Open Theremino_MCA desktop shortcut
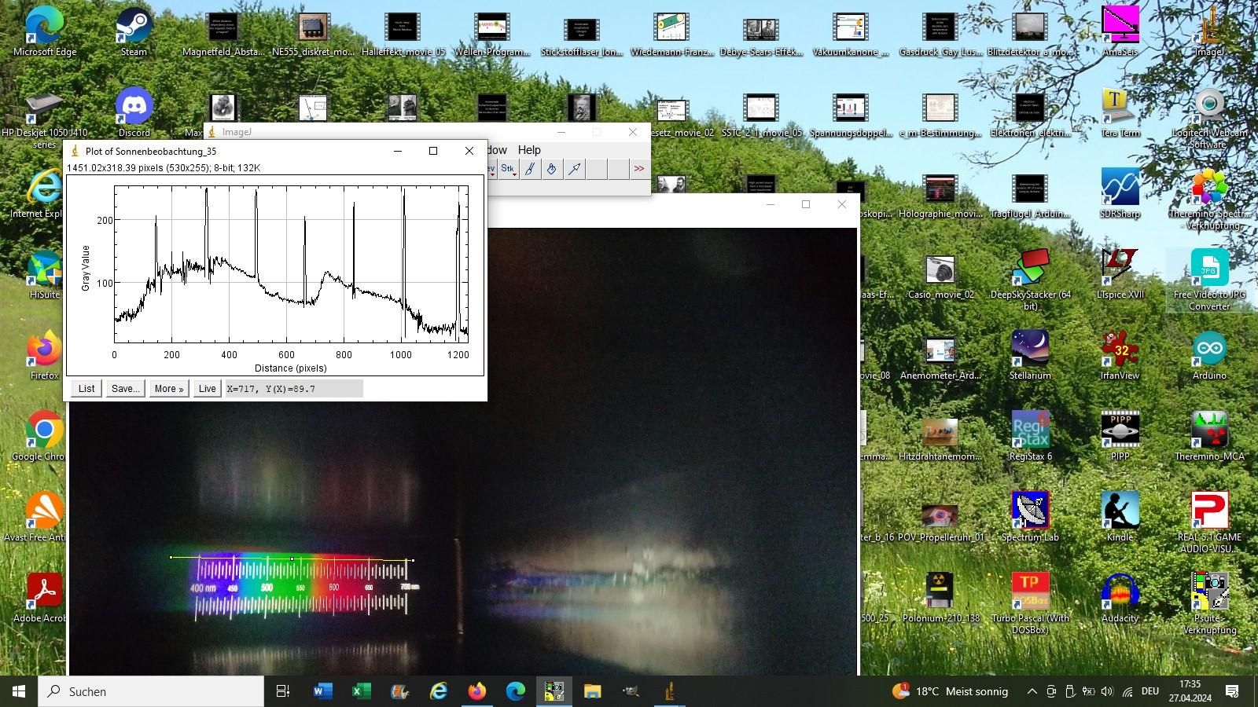The height and width of the screenshot is (707, 1258). [x=1209, y=436]
